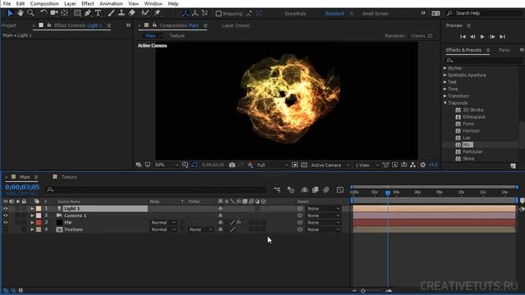Image resolution: width=525 pixels, height=295 pixels.
Task: Expand the Transition effects folder
Action: pyautogui.click(x=445, y=96)
